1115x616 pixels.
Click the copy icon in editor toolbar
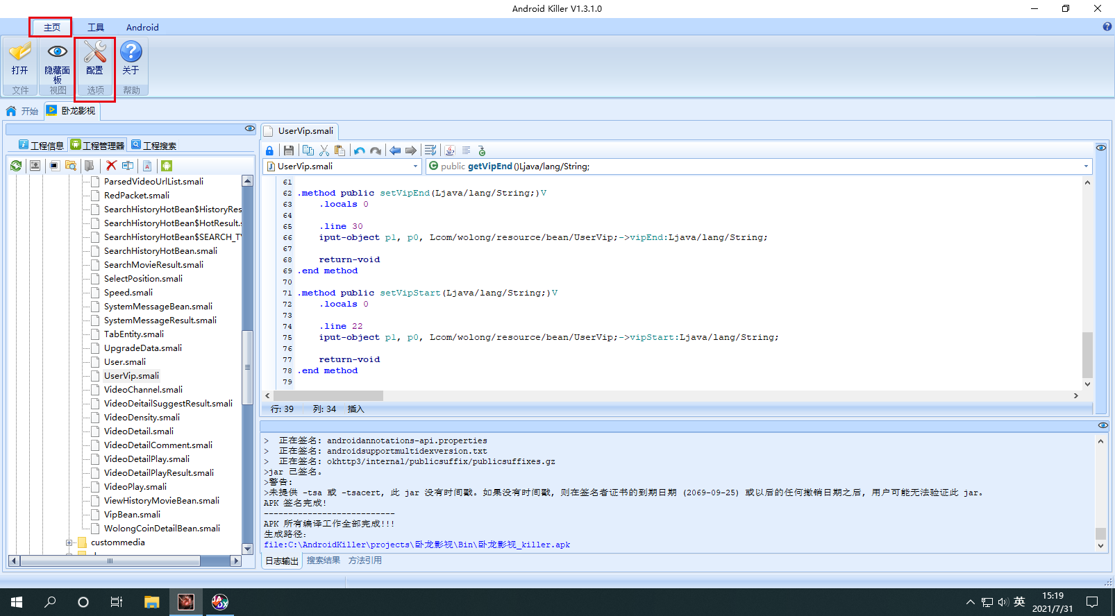pos(308,151)
